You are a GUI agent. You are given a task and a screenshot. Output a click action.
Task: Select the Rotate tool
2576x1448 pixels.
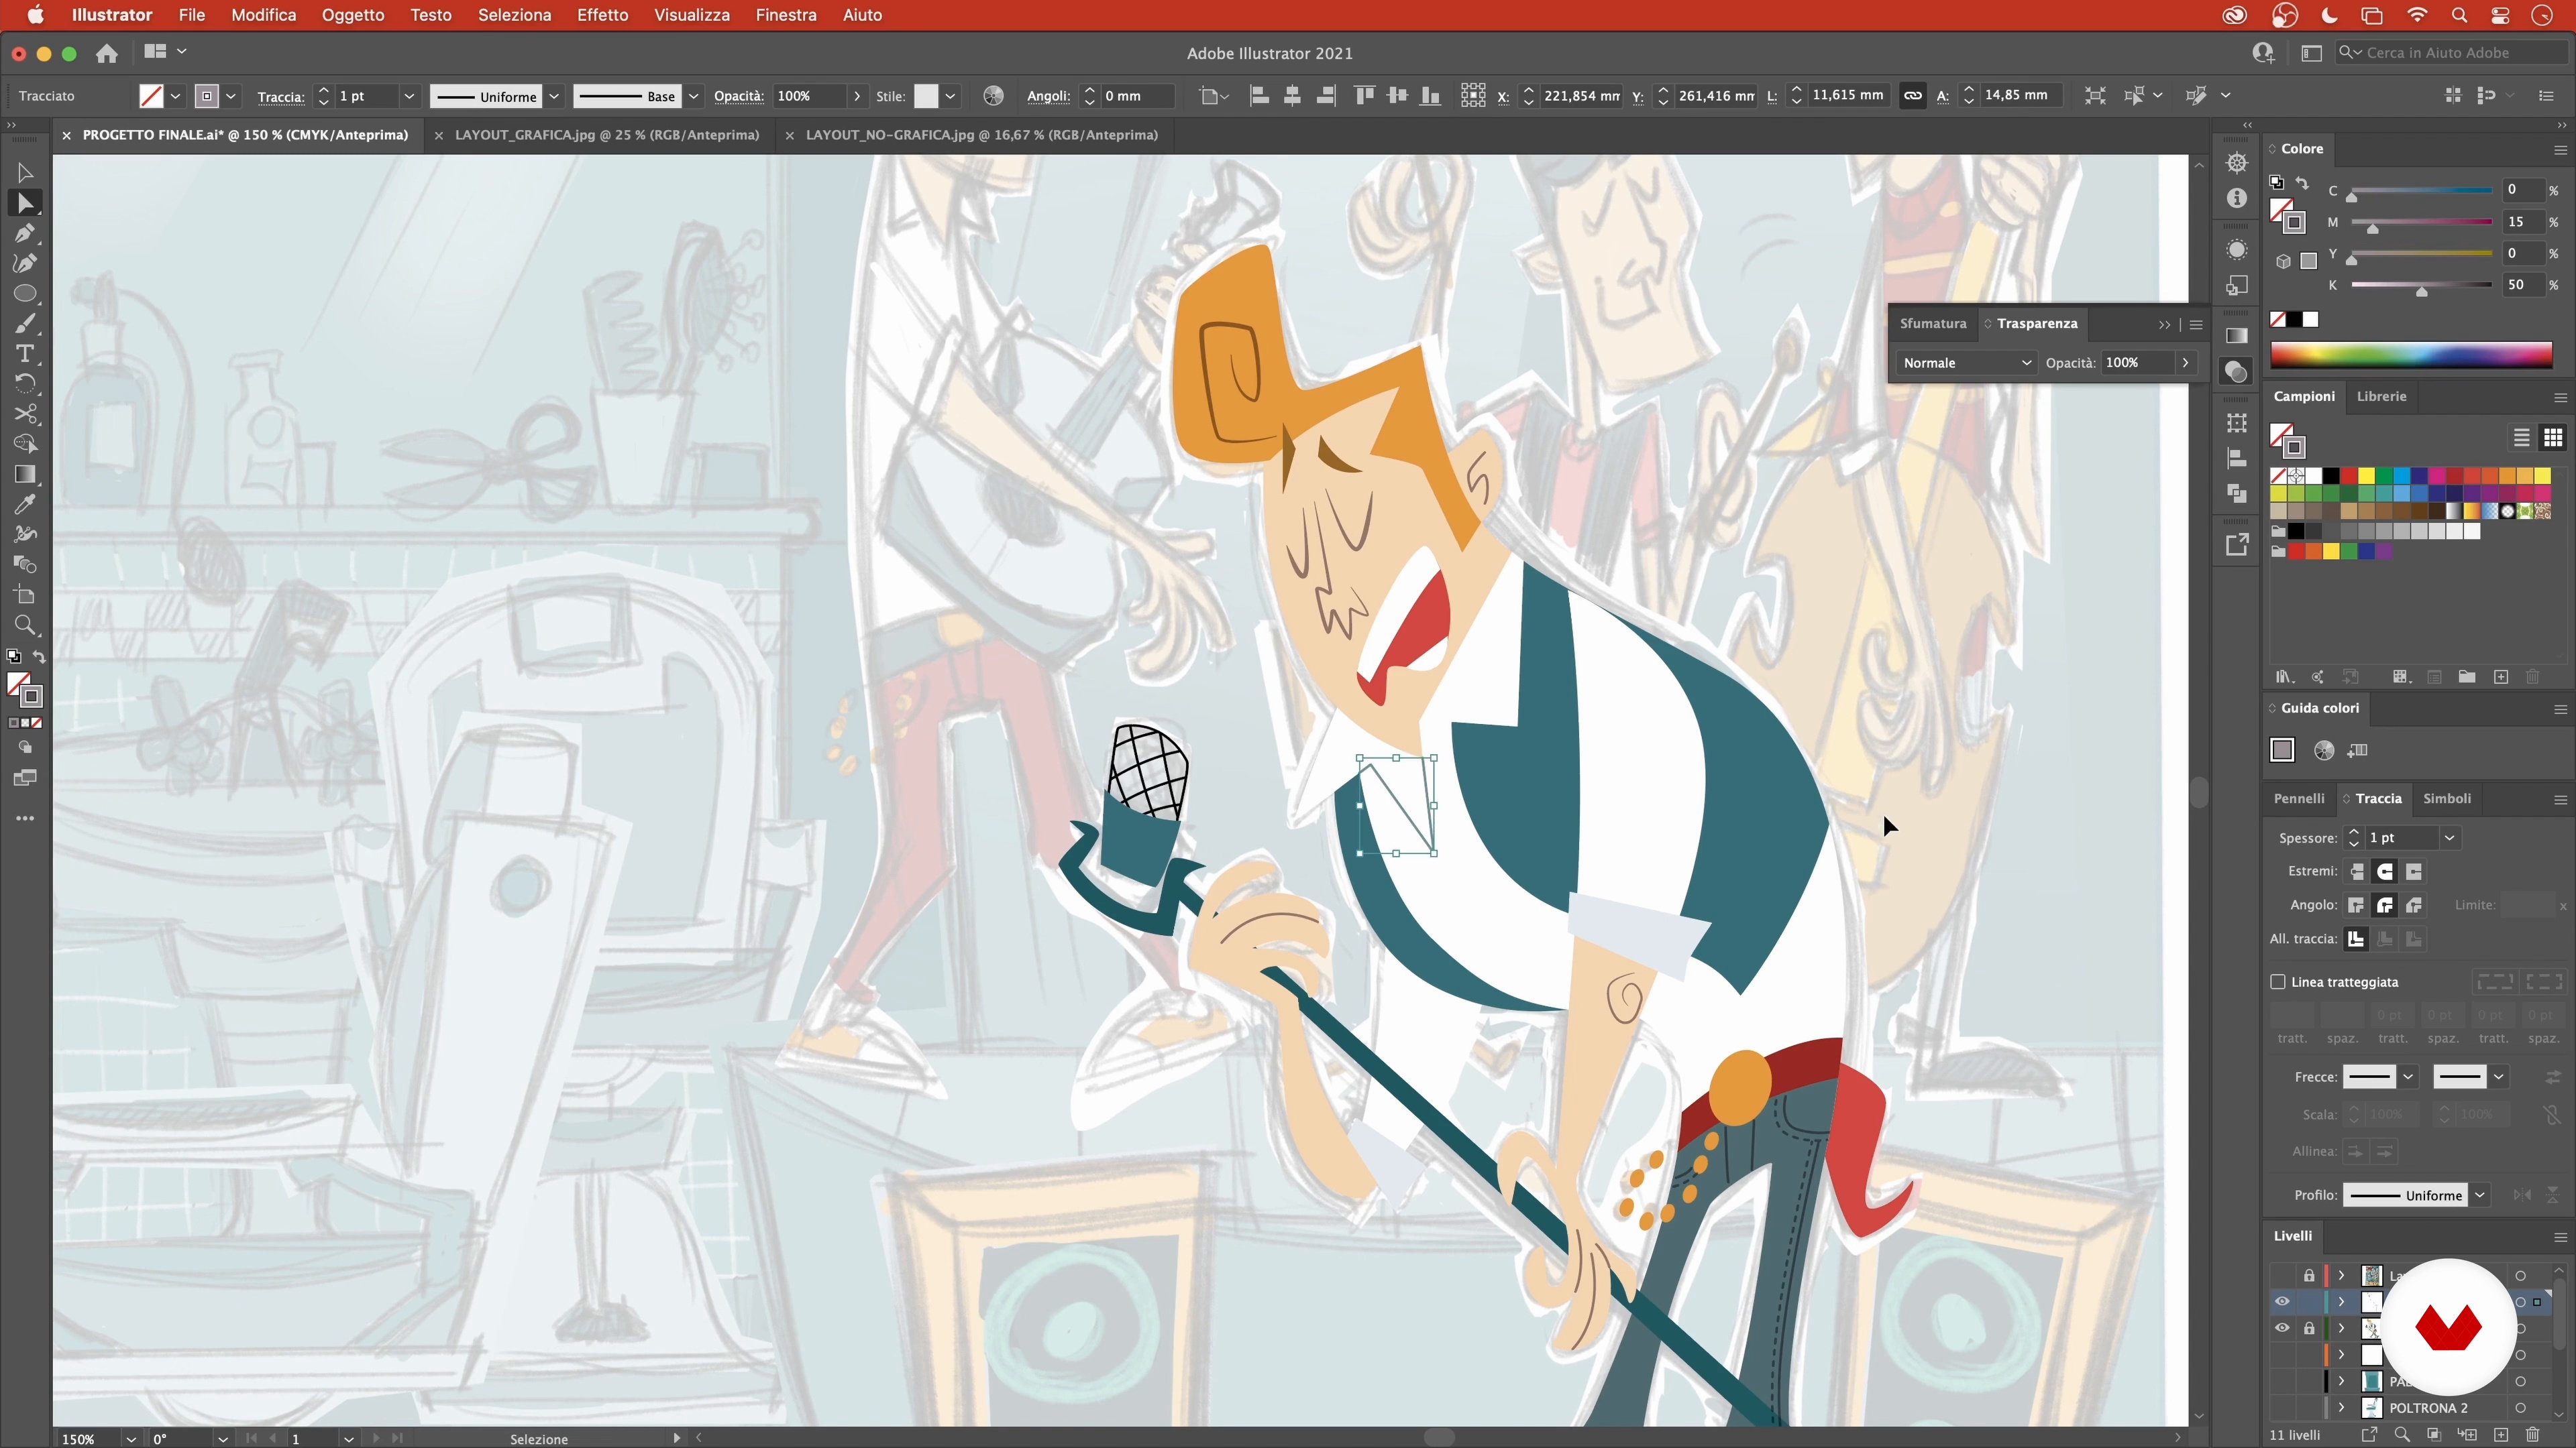pyautogui.click(x=25, y=383)
